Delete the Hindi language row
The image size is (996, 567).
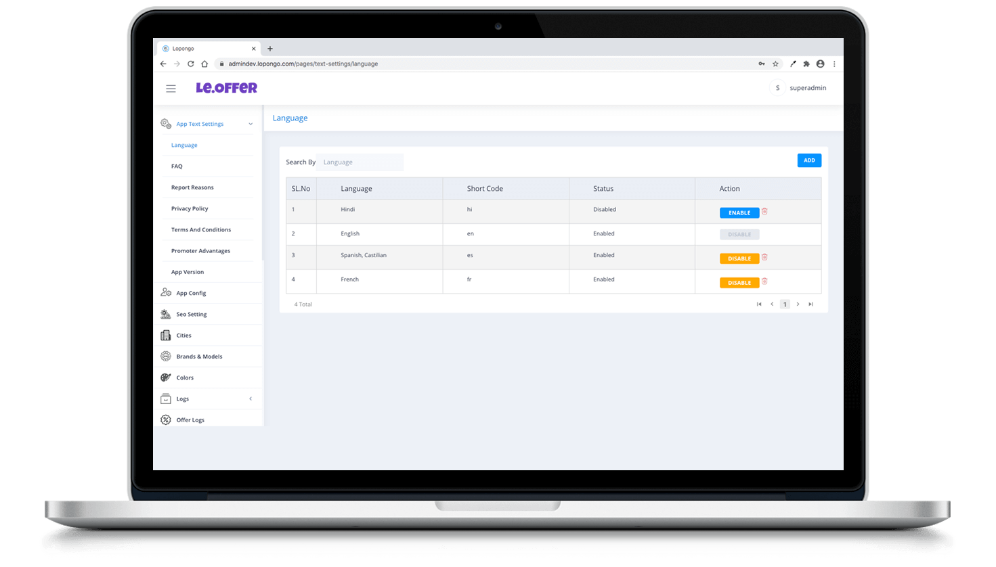click(x=764, y=212)
